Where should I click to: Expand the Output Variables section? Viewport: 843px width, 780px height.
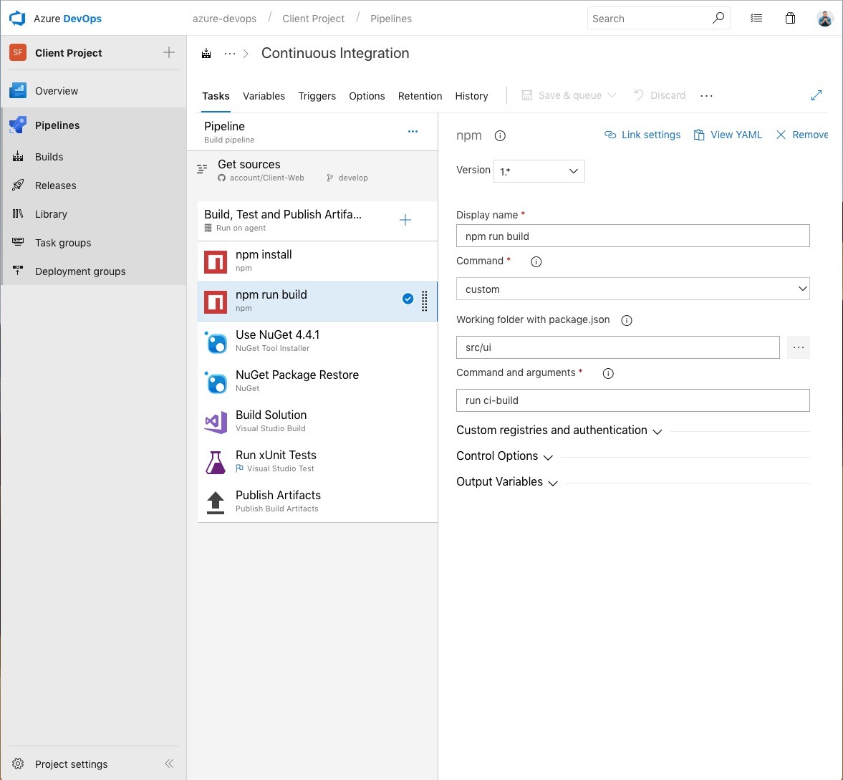[507, 482]
